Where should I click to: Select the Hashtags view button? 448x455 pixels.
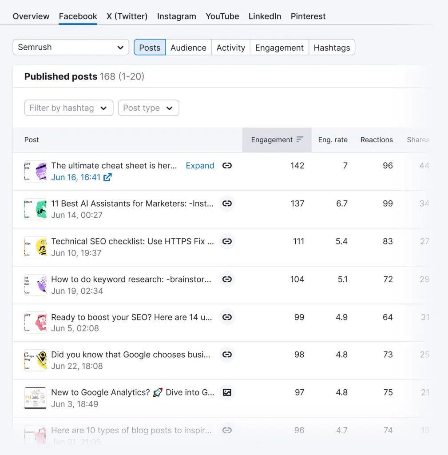click(332, 48)
